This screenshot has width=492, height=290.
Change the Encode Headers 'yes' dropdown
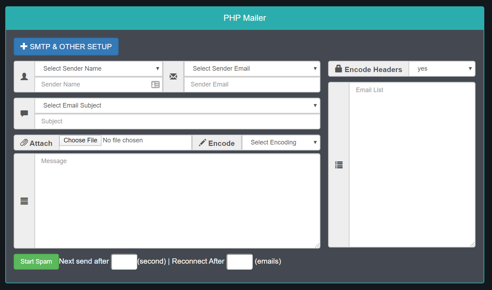pyautogui.click(x=442, y=69)
